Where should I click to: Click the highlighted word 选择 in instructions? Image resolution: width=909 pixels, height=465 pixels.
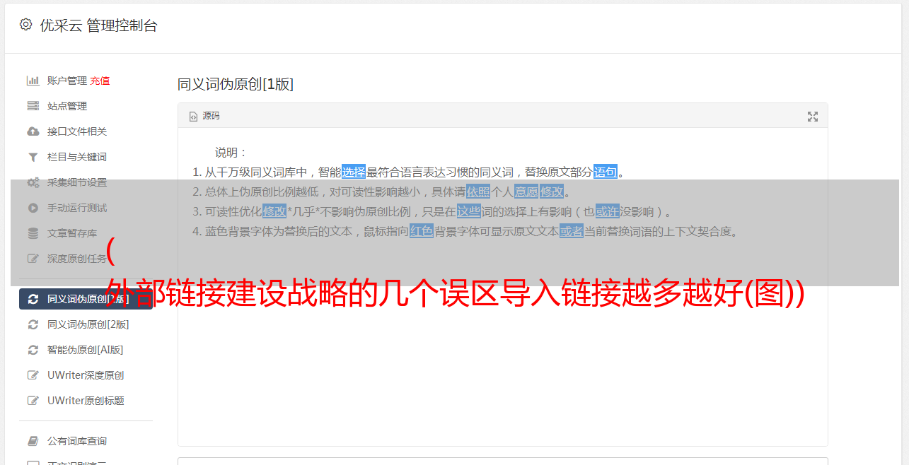point(354,172)
